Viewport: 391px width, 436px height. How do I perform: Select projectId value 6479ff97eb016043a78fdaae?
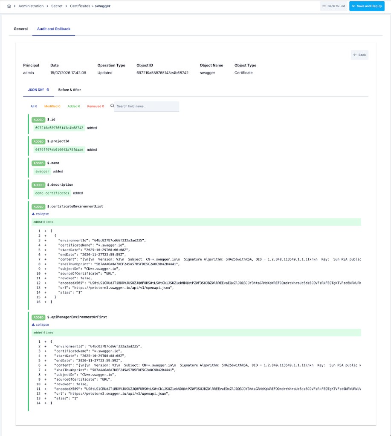[x=59, y=149]
